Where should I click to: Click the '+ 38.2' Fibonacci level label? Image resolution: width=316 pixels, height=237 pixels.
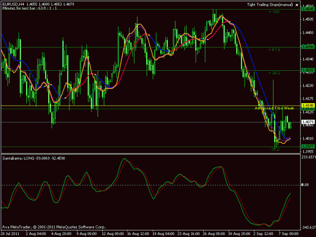click(x=274, y=73)
